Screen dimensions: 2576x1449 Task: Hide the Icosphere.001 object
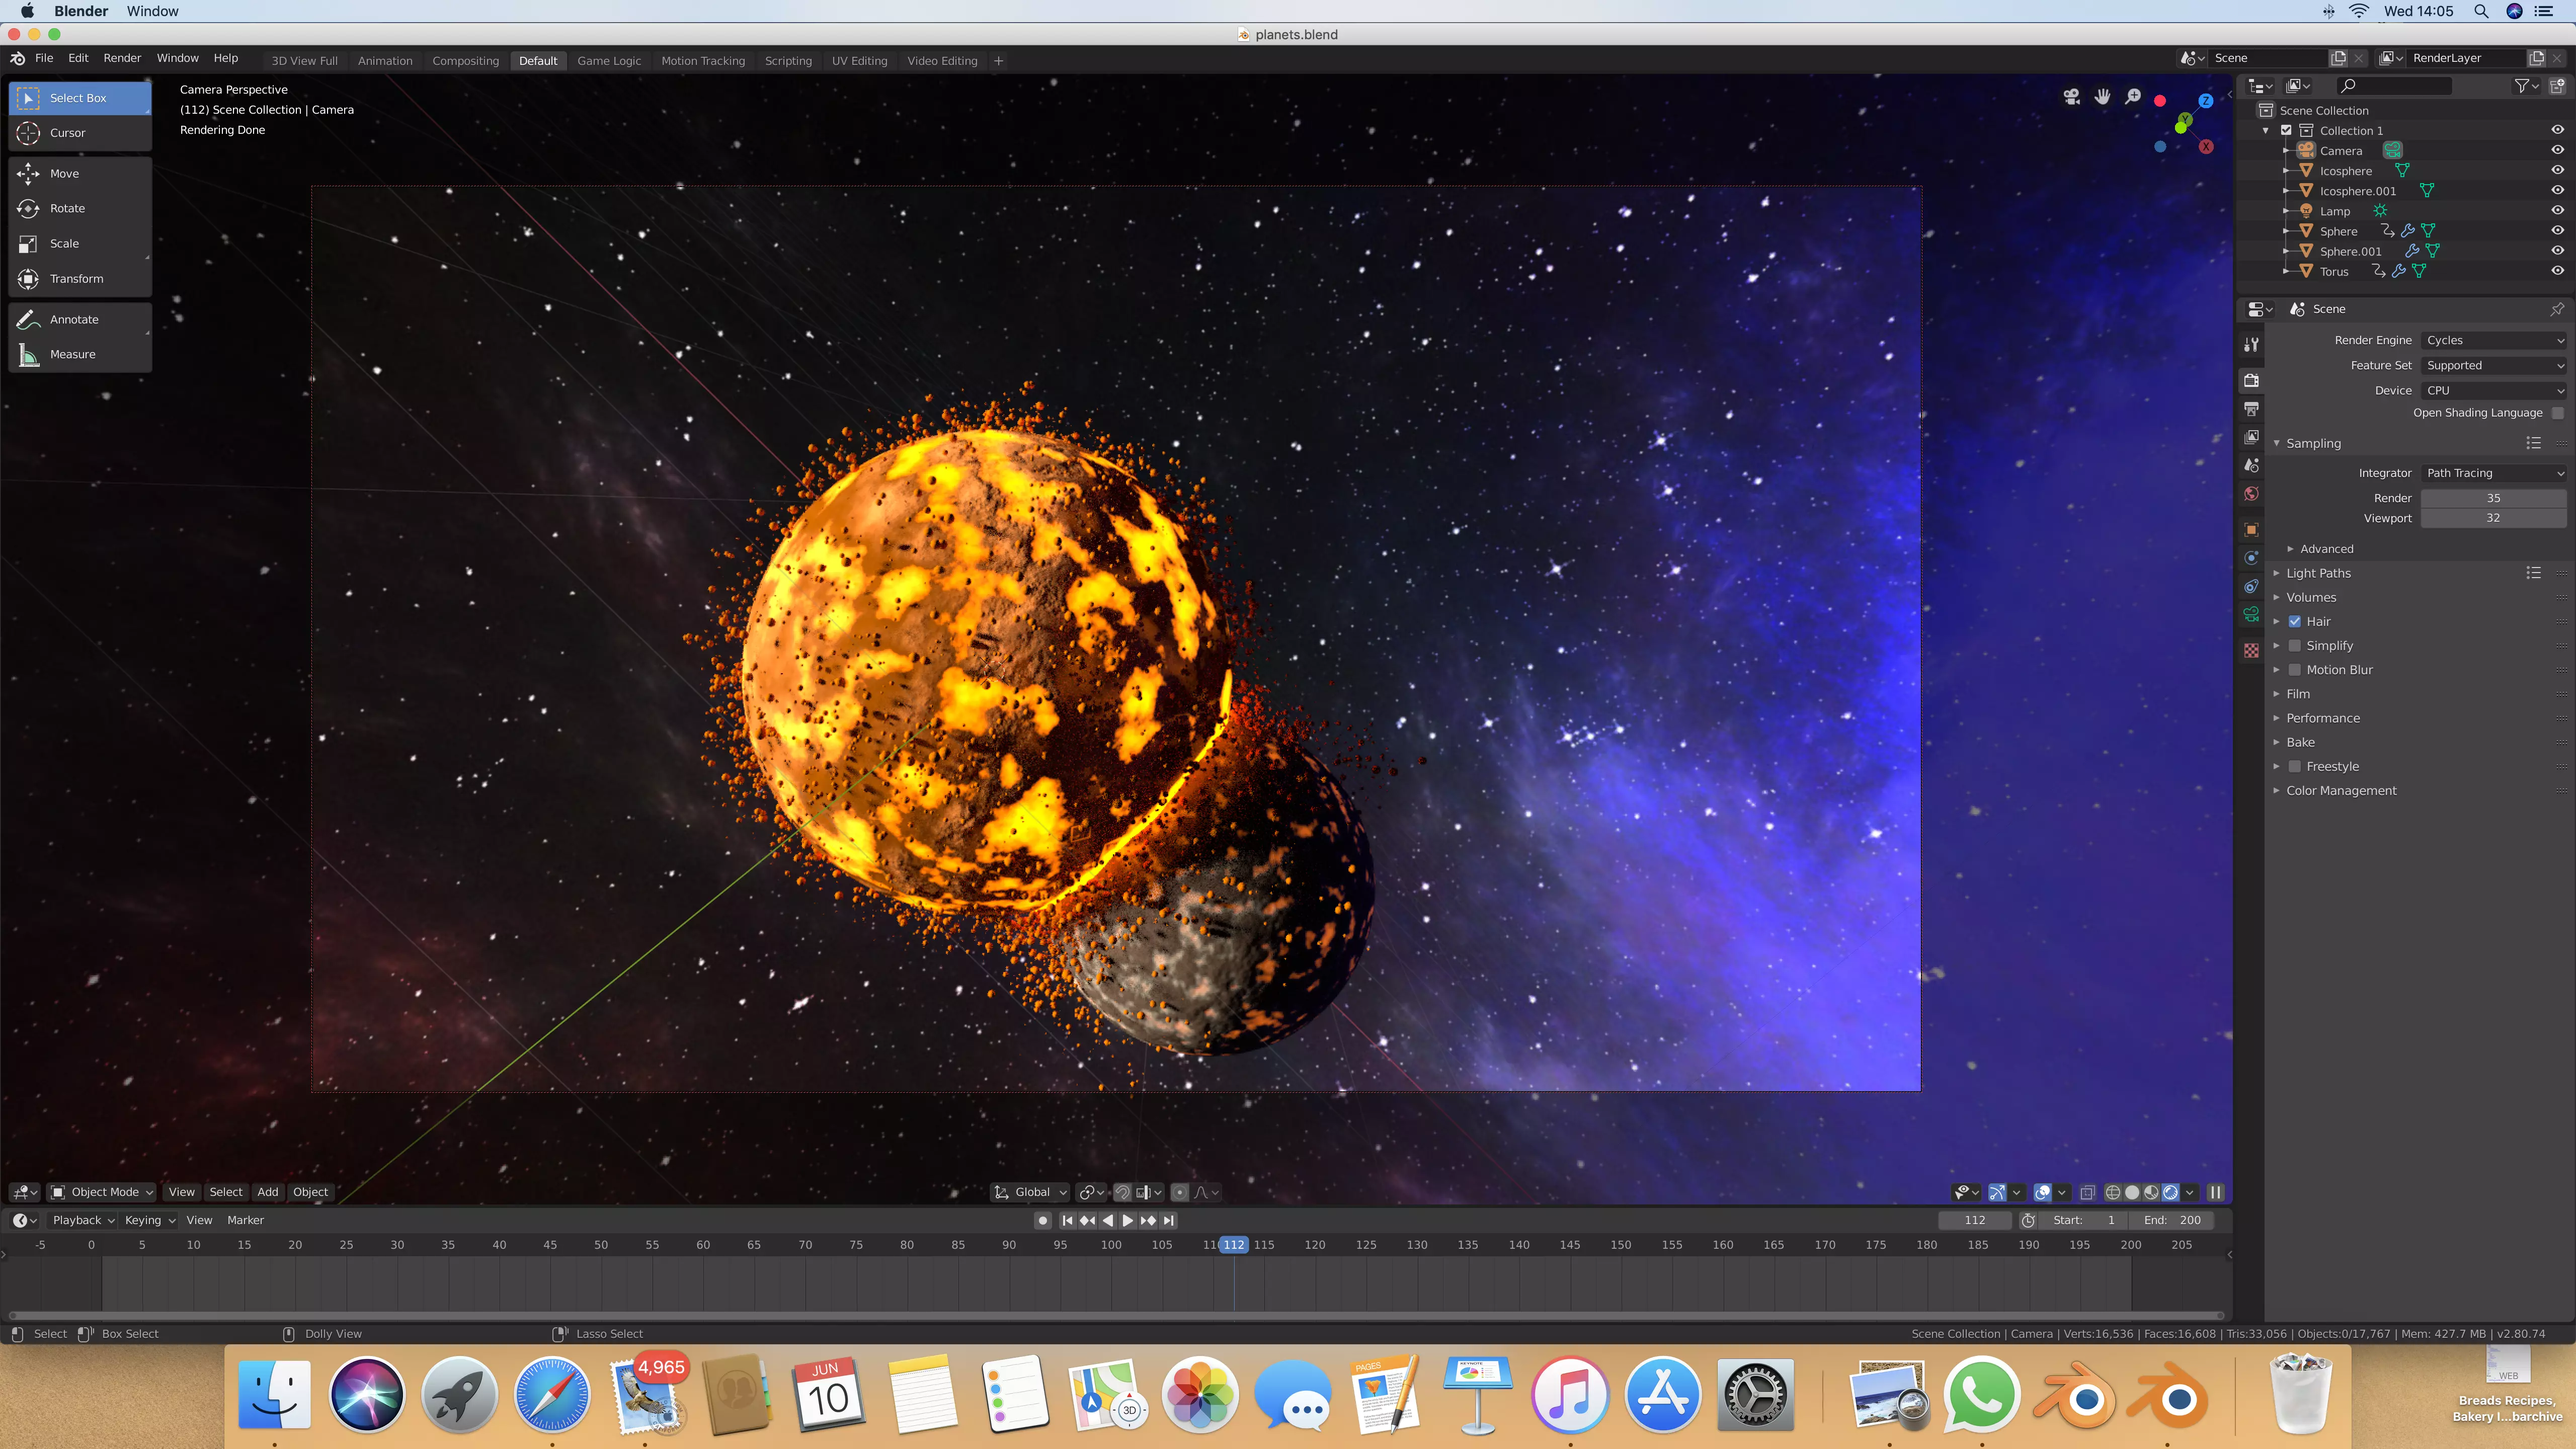[x=2557, y=190]
